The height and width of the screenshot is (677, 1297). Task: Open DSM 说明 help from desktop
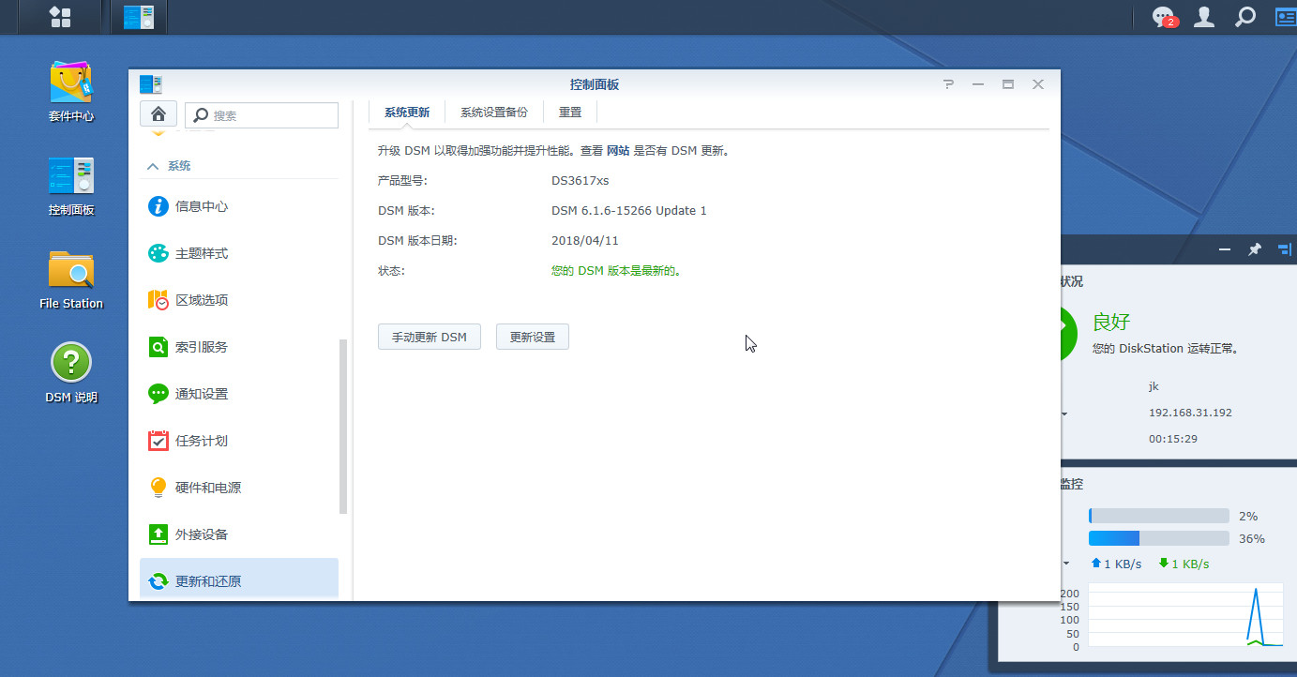point(70,362)
